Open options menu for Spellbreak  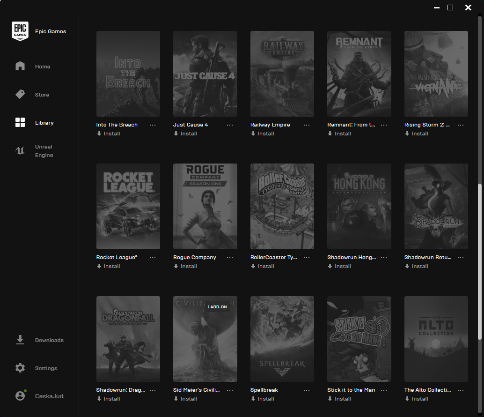coord(307,390)
